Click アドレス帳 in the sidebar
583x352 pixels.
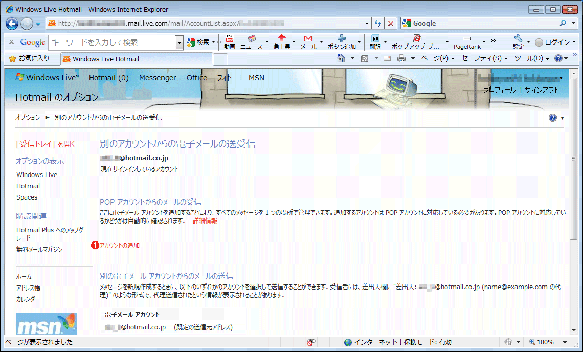(28, 288)
